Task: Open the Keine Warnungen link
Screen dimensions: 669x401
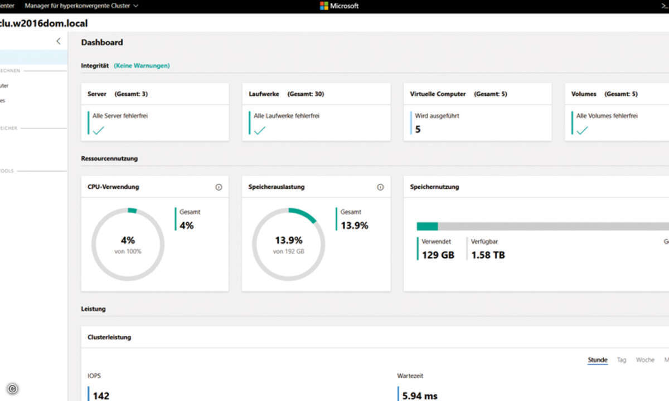Action: [x=142, y=66]
